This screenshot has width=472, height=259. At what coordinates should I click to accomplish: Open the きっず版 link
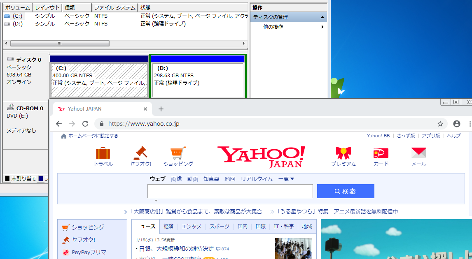click(x=406, y=136)
